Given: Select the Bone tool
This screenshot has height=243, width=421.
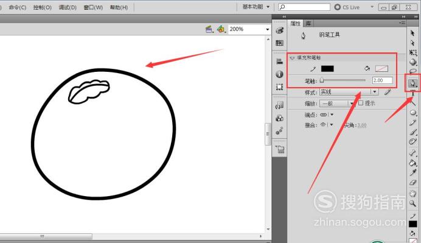Looking at the screenshot, I should point(412,153).
